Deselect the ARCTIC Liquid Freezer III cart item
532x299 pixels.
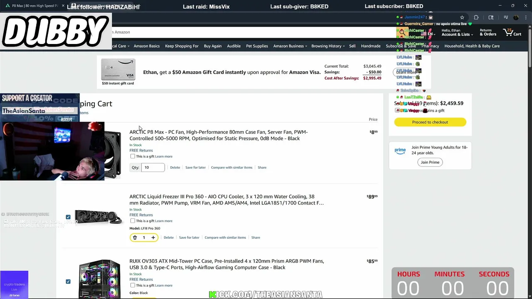click(x=68, y=217)
